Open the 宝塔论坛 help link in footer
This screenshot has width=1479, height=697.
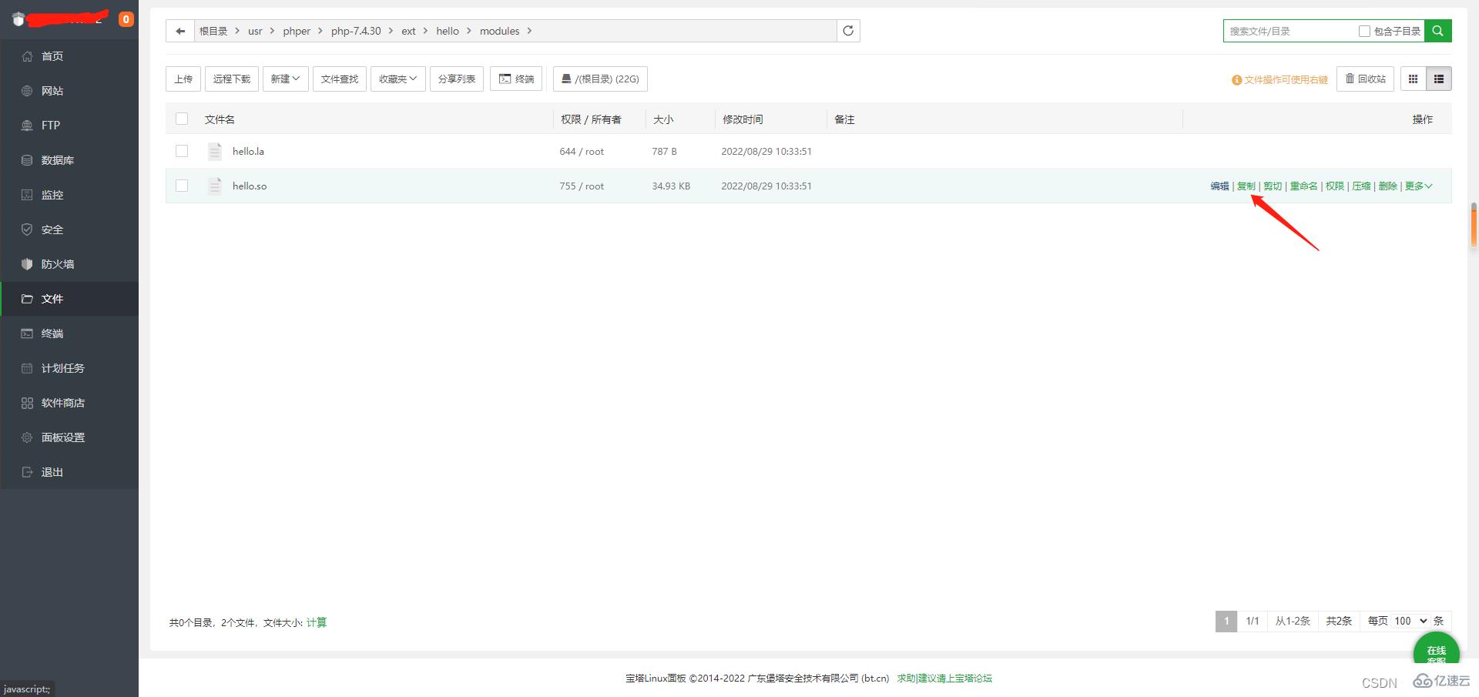point(944,679)
